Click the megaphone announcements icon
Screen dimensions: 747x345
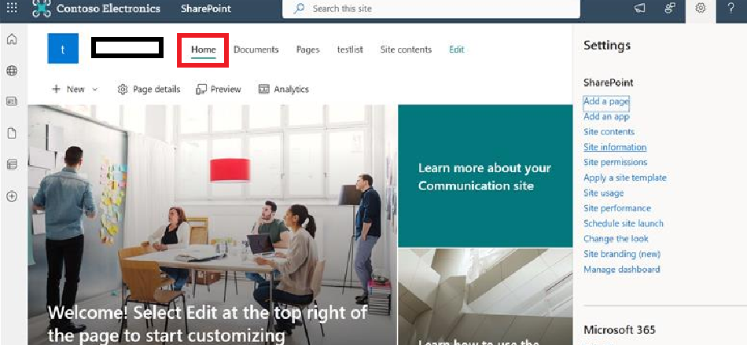pyautogui.click(x=639, y=8)
